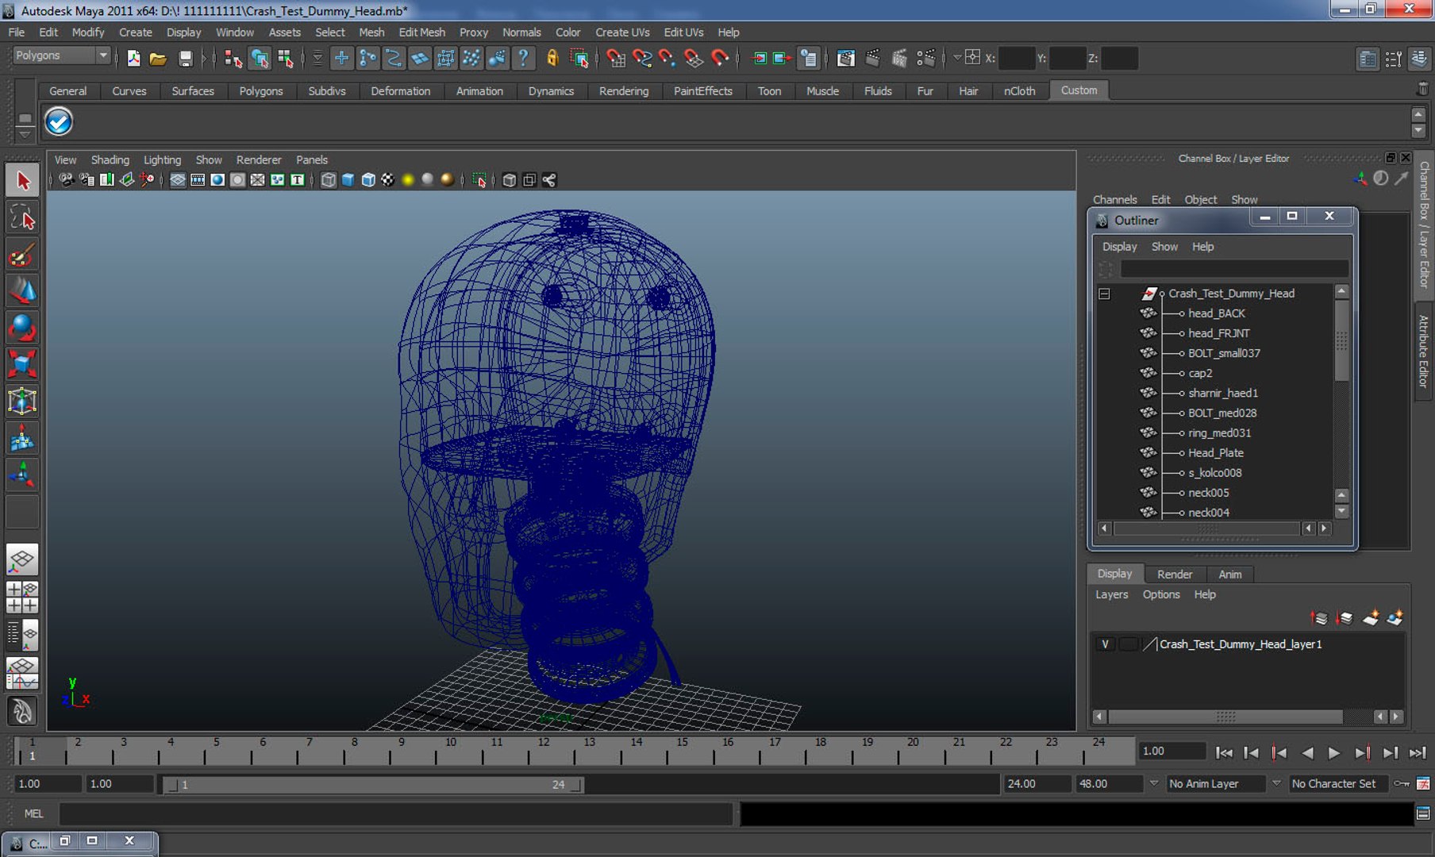Screen dimensions: 1435x857
Task: Toggle resolution gate viewport icon
Action: coord(217,180)
